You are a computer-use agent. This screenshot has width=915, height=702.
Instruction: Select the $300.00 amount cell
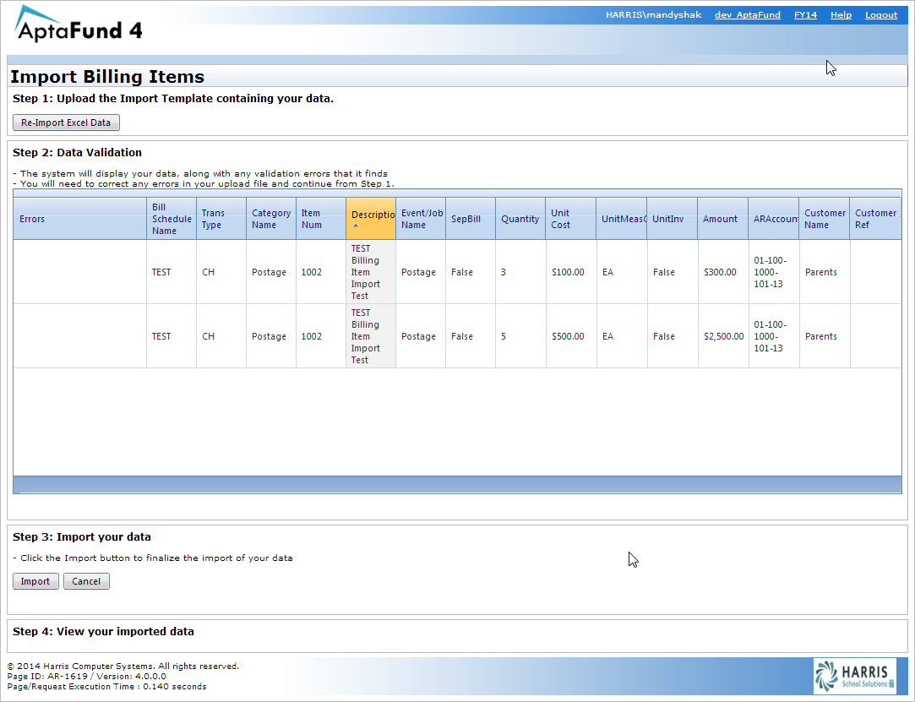[723, 272]
